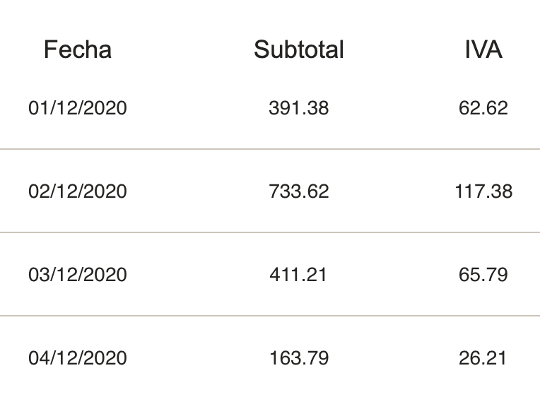Click the subtotal value 163.79
The height and width of the screenshot is (397, 540).
click(298, 357)
